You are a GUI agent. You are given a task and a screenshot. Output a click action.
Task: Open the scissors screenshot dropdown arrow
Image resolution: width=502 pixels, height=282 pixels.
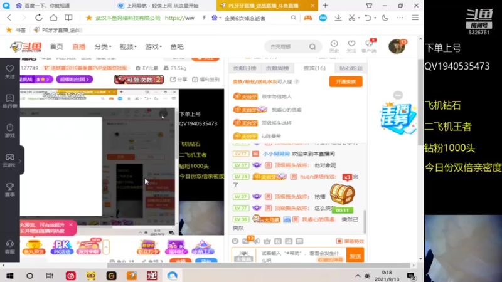pyautogui.click(x=359, y=18)
